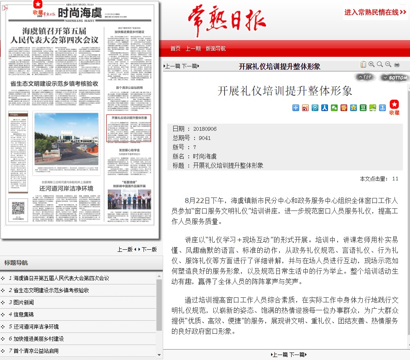Click the 常熟日报 calligraphy logo
Screen dimensions: 410x360
click(x=227, y=21)
